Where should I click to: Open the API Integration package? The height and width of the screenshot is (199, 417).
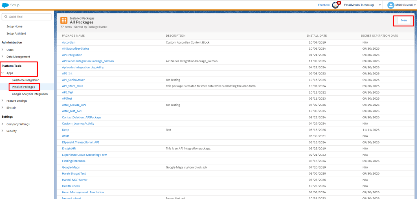[x=72, y=55]
